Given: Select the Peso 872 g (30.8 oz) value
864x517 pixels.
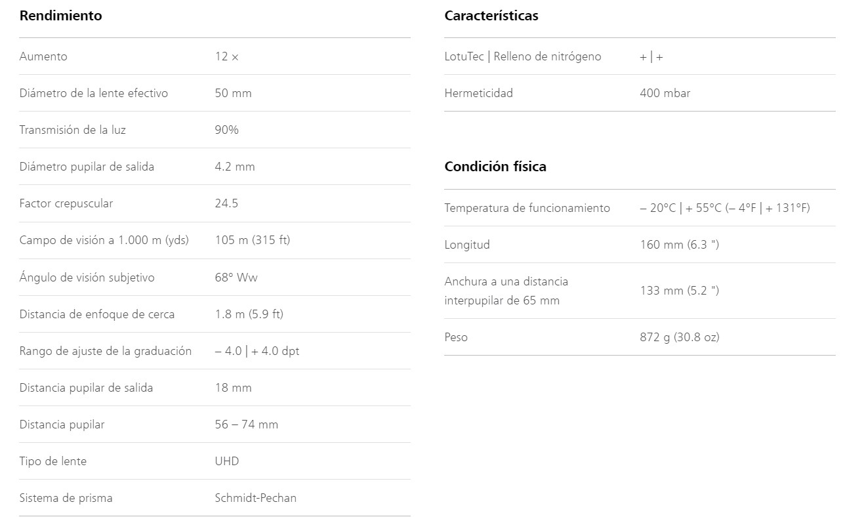Looking at the screenshot, I should pos(680,337).
